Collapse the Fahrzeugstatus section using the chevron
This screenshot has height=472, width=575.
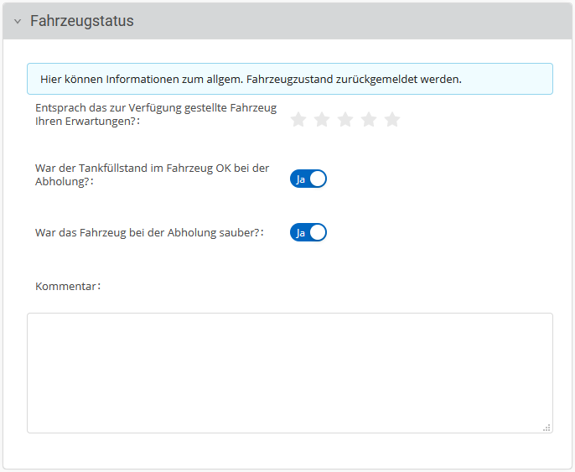tap(18, 22)
